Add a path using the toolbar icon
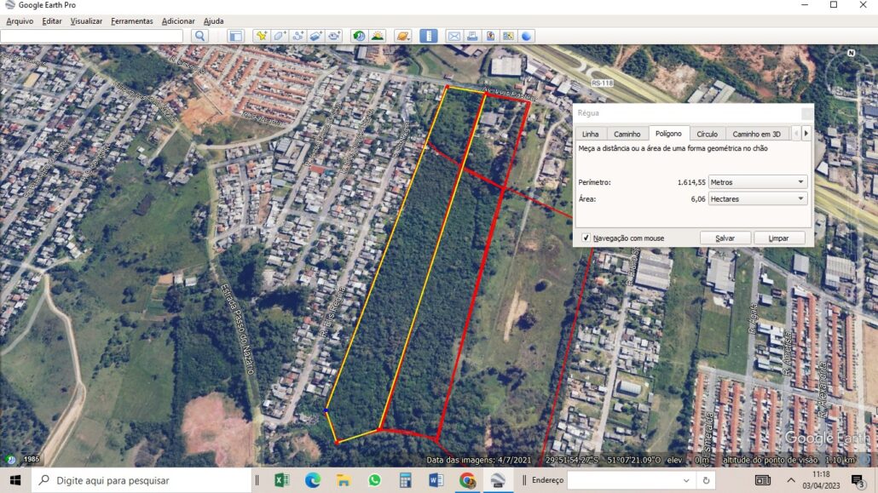878x493 pixels. click(x=297, y=37)
